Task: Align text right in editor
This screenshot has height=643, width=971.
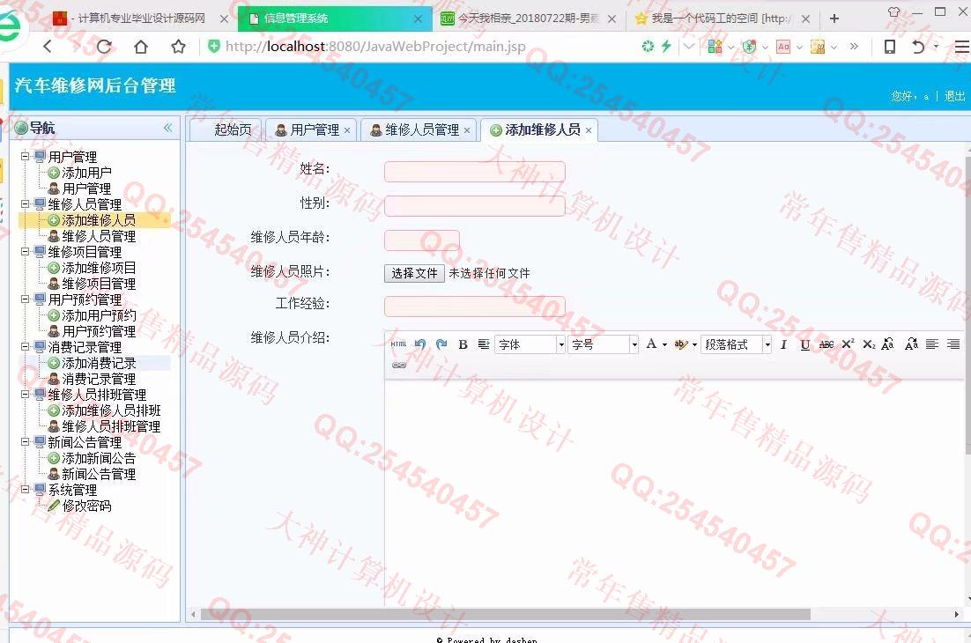Action: point(953,344)
